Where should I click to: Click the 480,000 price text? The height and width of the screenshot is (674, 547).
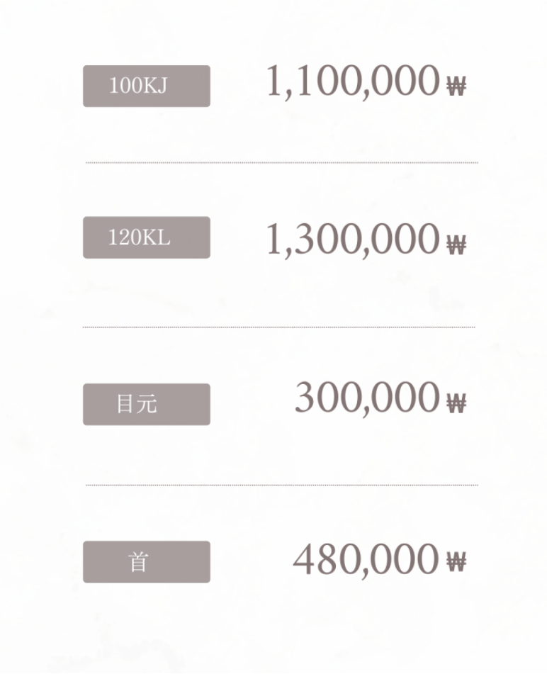coord(366,559)
